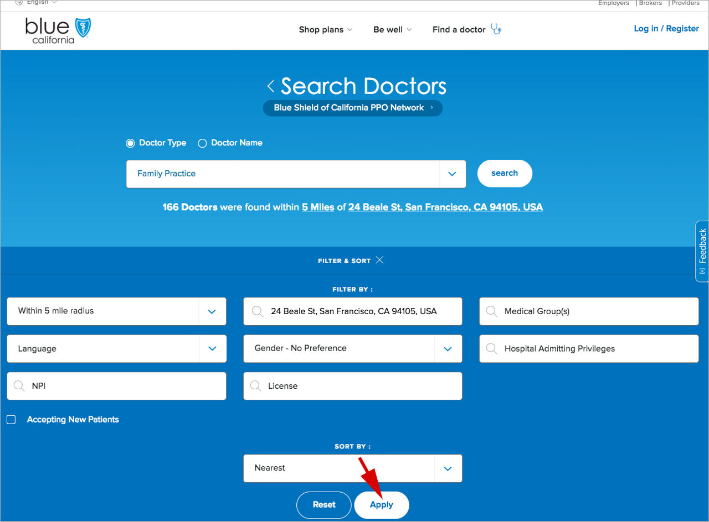The width and height of the screenshot is (709, 522).
Task: Enable the Accepting New Patients checkbox
Action: (11, 419)
